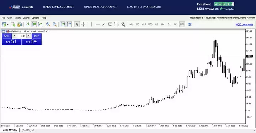Screen dimensions: 256x133
Task: Open new chart dropdown arrow
Action: coord(8,24)
